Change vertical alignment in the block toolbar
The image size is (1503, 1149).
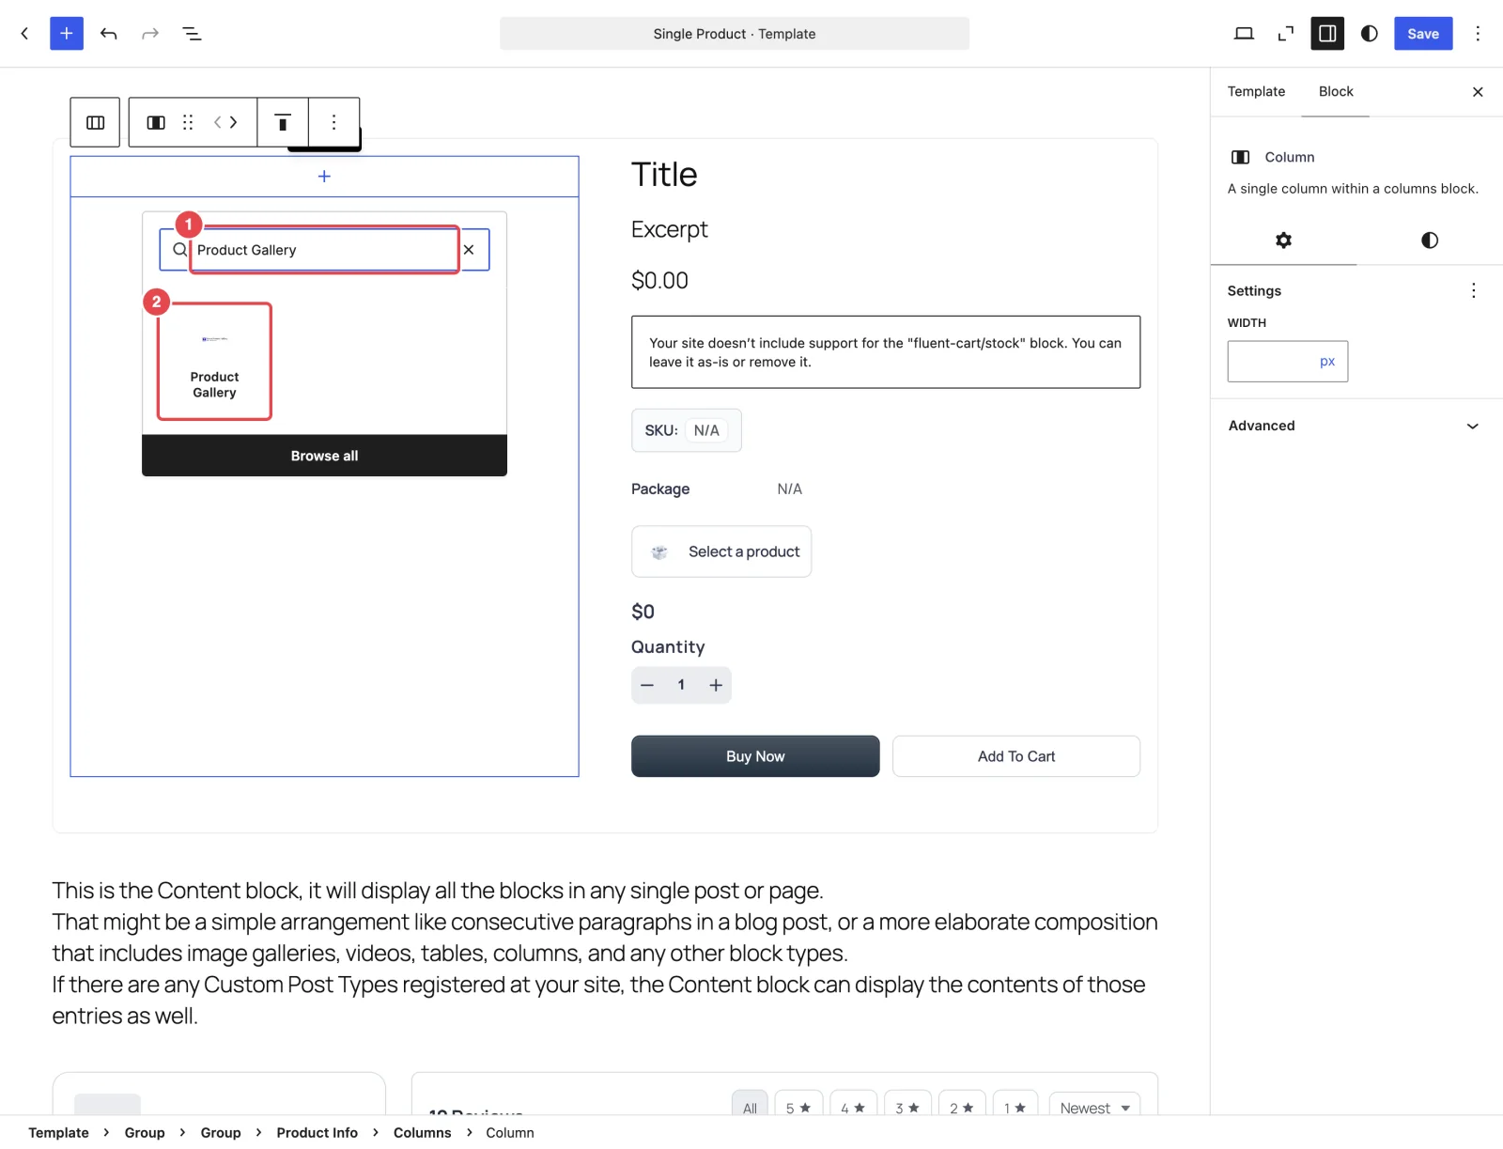point(283,122)
